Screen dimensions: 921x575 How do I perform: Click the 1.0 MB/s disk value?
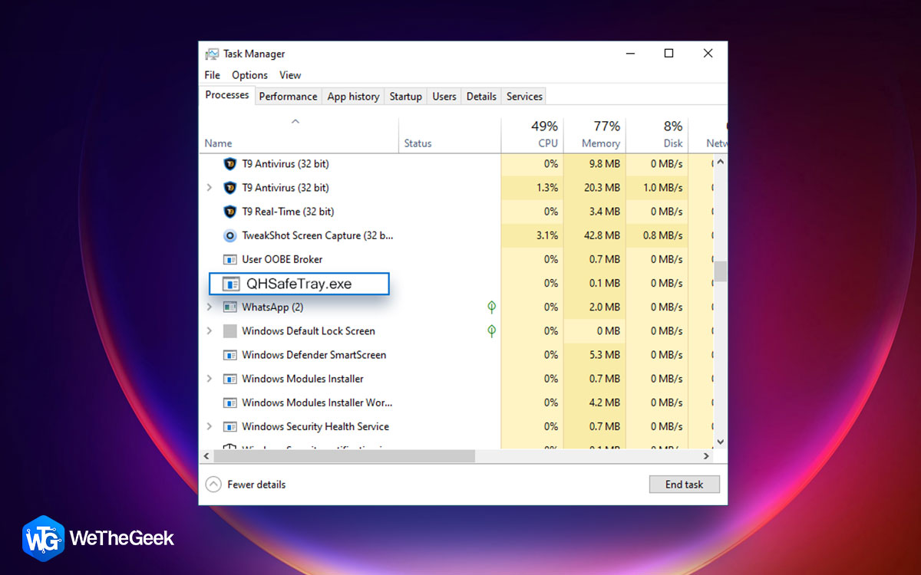(x=662, y=188)
